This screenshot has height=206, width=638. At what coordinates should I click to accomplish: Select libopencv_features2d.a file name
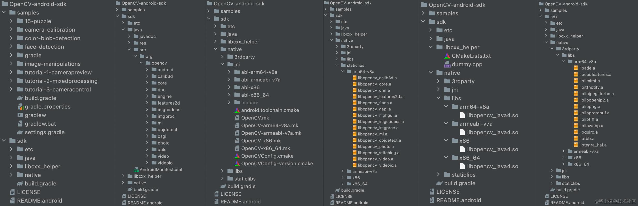click(x=381, y=97)
